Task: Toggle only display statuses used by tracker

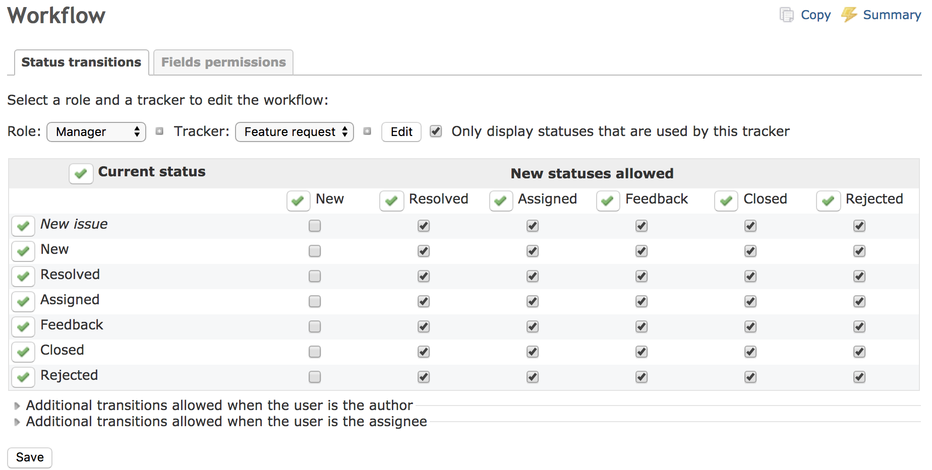Action: pyautogui.click(x=436, y=131)
